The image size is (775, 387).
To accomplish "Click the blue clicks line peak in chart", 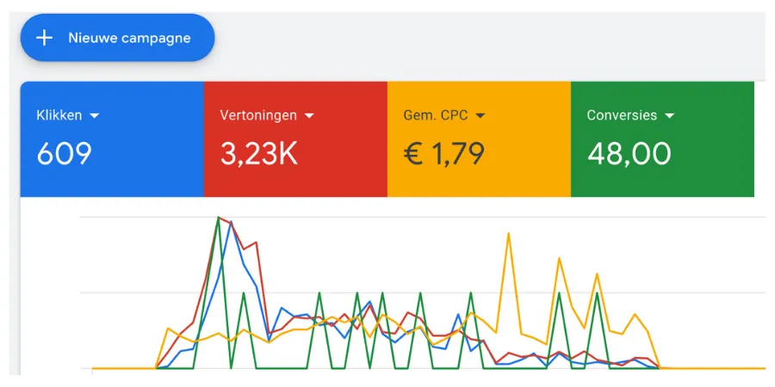I will pyautogui.click(x=230, y=223).
